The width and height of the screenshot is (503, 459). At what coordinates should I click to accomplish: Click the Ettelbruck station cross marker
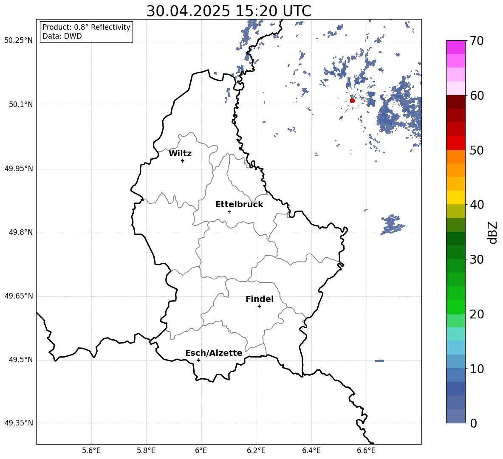point(229,211)
